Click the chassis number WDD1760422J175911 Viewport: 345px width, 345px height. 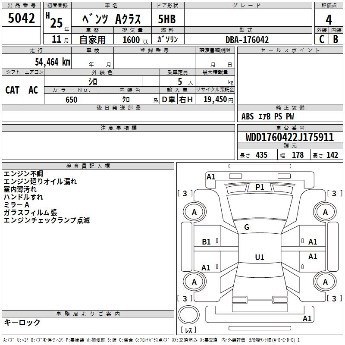click(x=290, y=137)
